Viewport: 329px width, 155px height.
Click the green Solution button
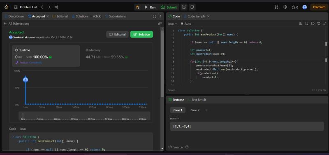(141, 34)
